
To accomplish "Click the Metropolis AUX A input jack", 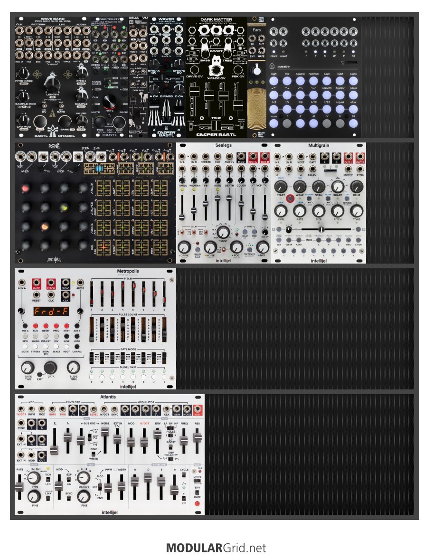I will (22, 283).
